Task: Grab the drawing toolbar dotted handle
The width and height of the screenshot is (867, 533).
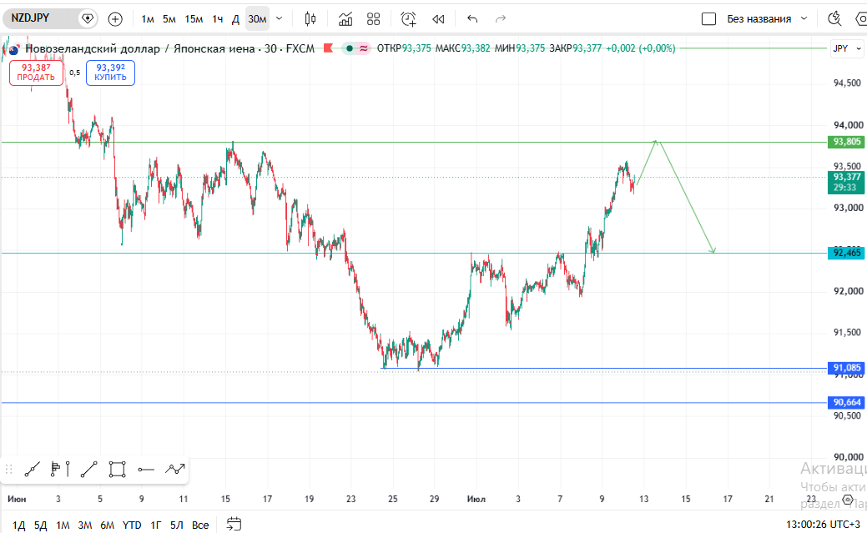Action: pyautogui.click(x=8, y=470)
